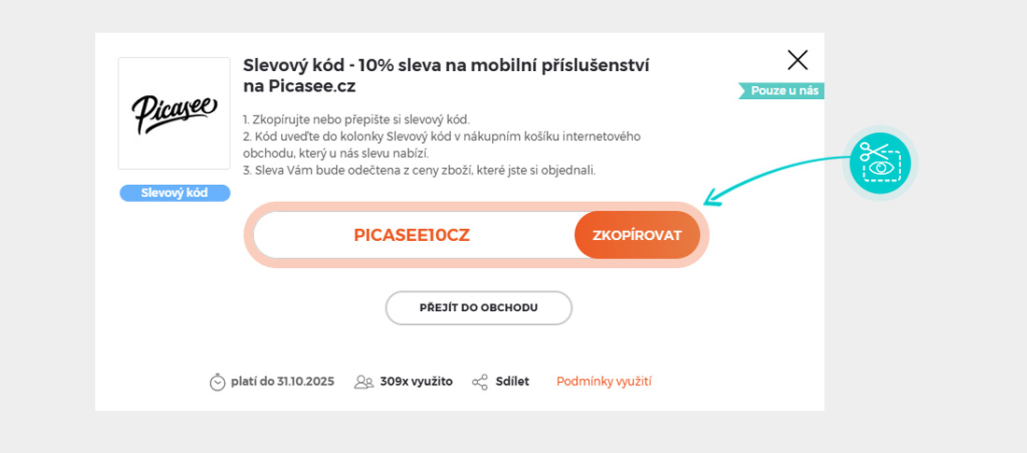The width and height of the screenshot is (1027, 453).
Task: Click the teal scissors coupon icon
Action: point(879,163)
